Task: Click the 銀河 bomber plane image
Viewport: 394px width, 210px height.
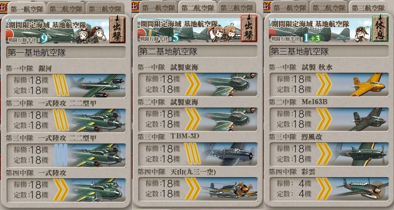Action: [x=98, y=85]
